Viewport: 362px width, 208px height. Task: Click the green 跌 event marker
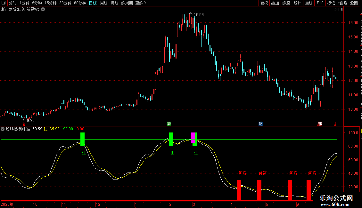pyautogui.click(x=169, y=124)
